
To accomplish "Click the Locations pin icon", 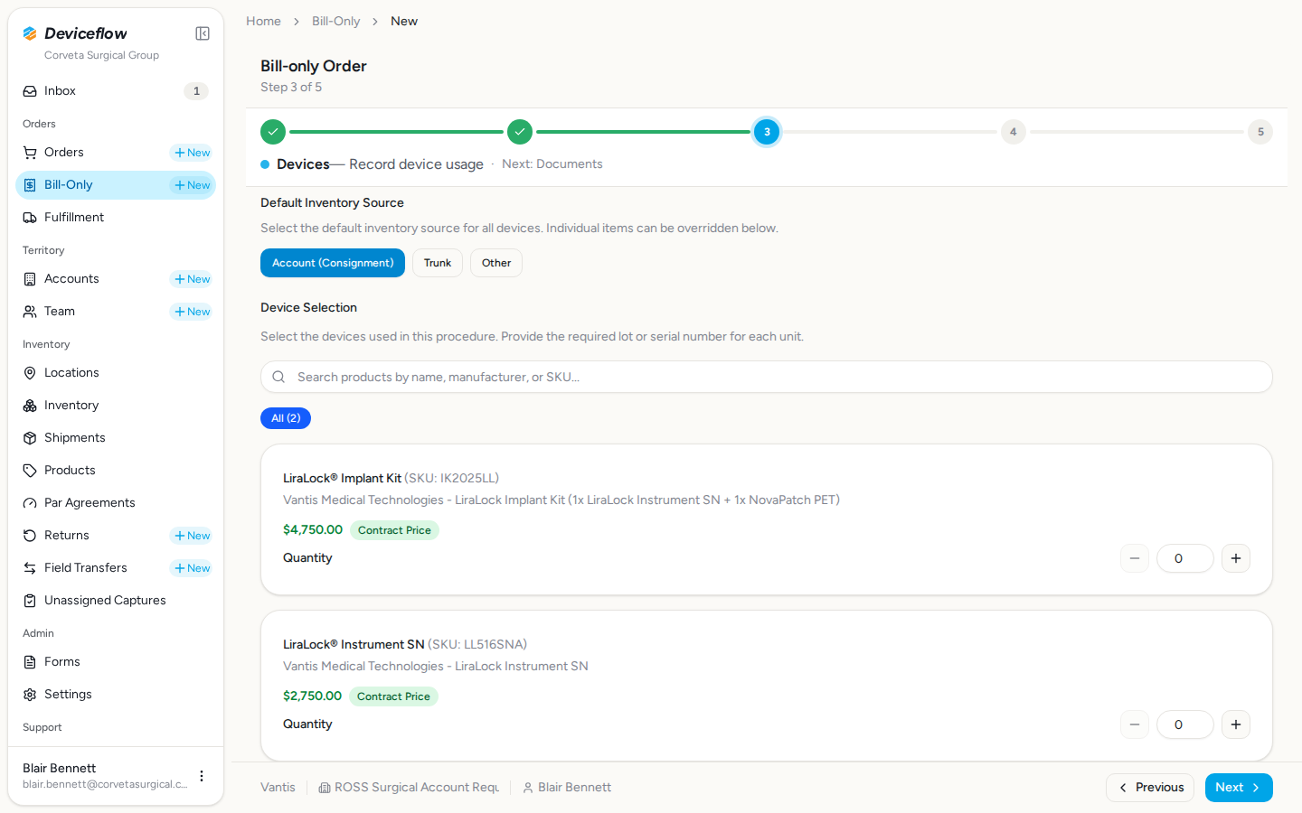I will point(30,373).
